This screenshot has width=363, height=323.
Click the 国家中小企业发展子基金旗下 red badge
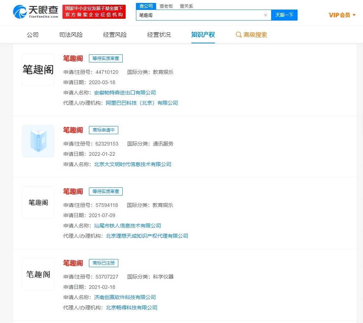point(94,12)
